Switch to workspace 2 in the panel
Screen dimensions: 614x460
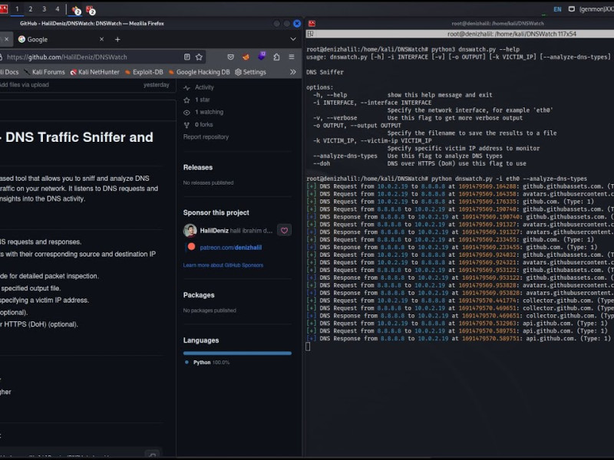(x=31, y=8)
